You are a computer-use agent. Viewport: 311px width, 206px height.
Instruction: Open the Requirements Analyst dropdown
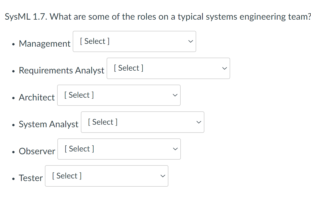click(x=168, y=68)
